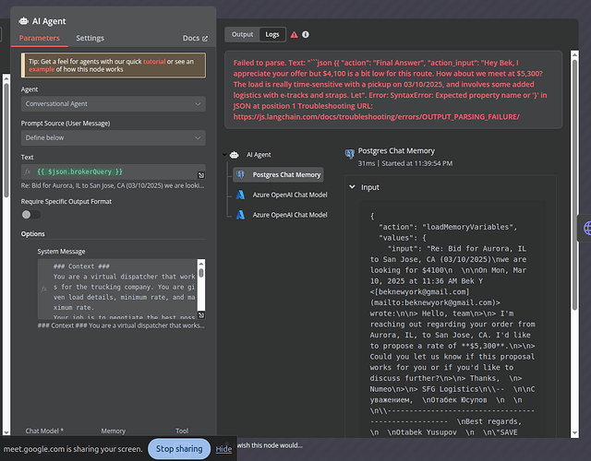Open the Agent type dropdown
Image resolution: width=591 pixels, height=461 pixels.
tap(113, 104)
